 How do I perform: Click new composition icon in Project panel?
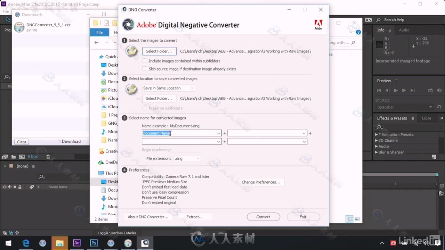coord(22,157)
